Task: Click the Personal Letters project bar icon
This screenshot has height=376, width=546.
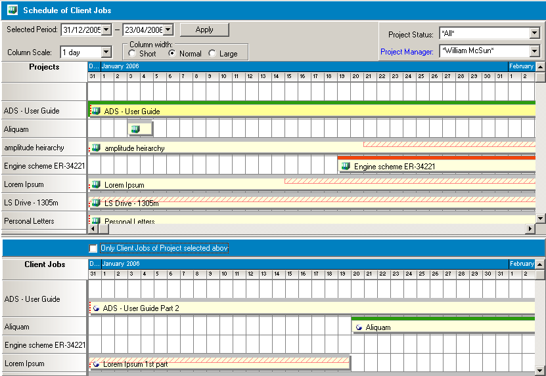Action: pyautogui.click(x=96, y=220)
